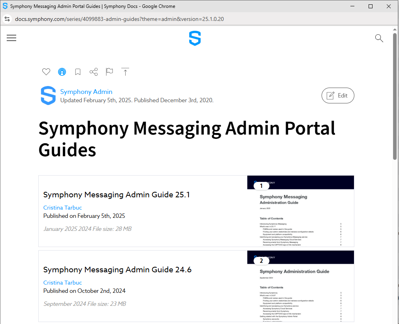Viewport: 399px width, 324px height.
Task: Open the search magnifier icon
Action: tap(379, 38)
